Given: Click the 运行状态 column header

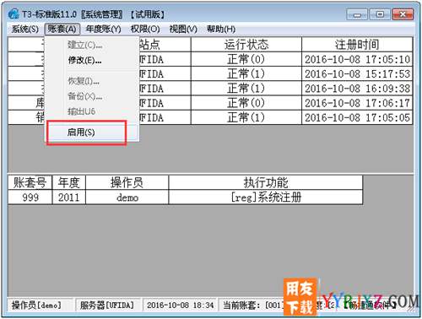Looking at the screenshot, I should coord(246,45).
